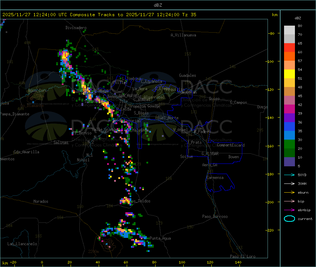Click the storm cell near Los_Toldos

pos(125,201)
